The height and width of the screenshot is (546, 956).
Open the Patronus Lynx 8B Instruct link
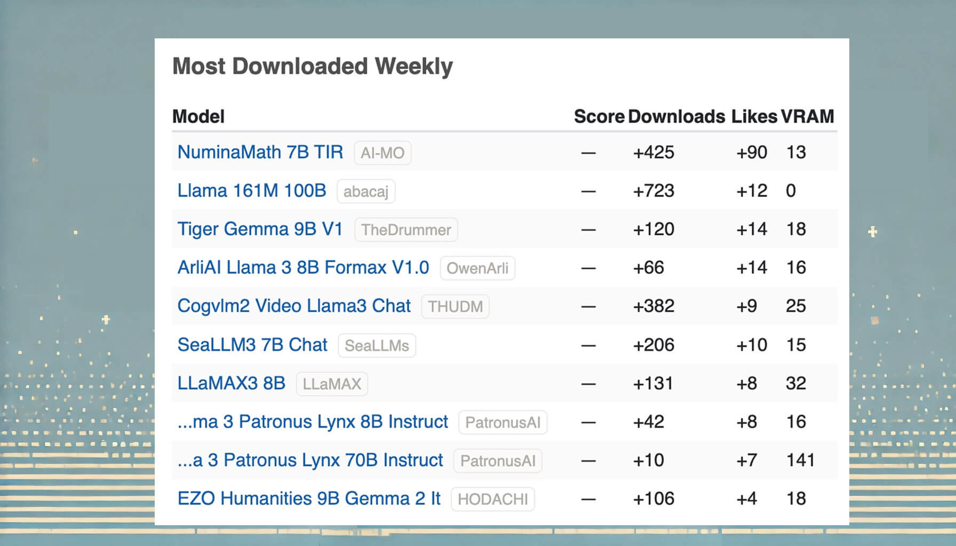coord(312,422)
